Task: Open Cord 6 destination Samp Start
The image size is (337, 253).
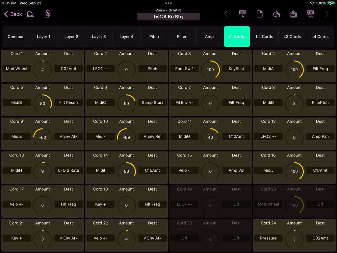Action: 152,103
